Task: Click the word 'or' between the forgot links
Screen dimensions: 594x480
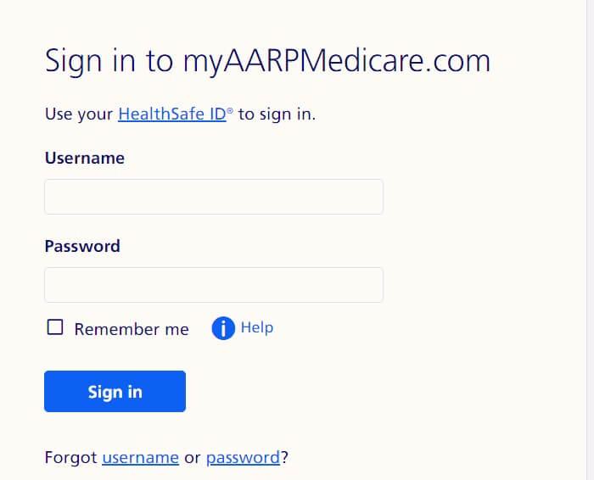Action: [x=193, y=458]
